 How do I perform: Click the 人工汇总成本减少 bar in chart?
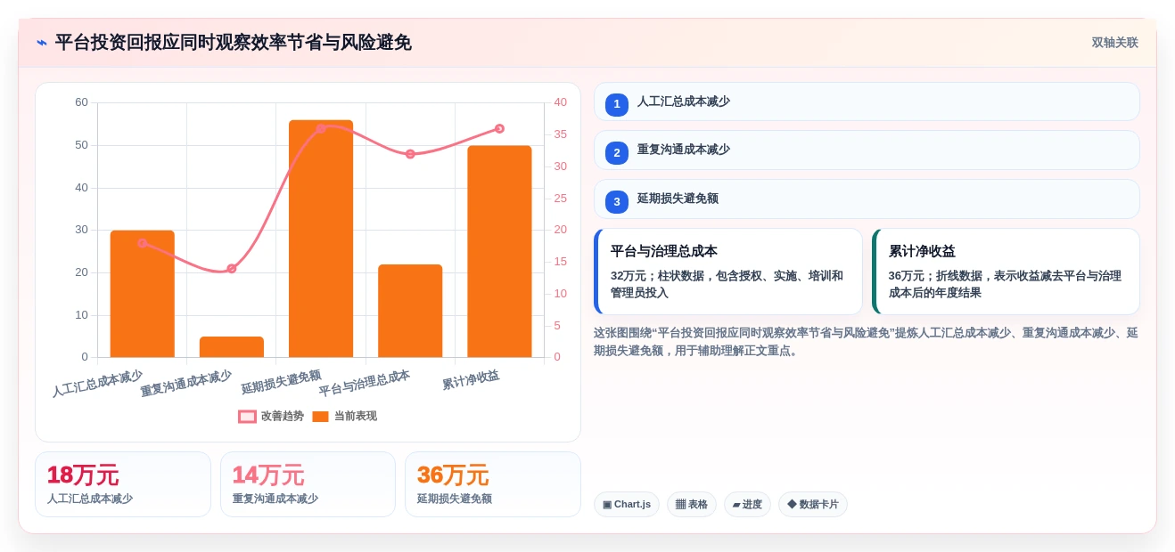tap(143, 294)
